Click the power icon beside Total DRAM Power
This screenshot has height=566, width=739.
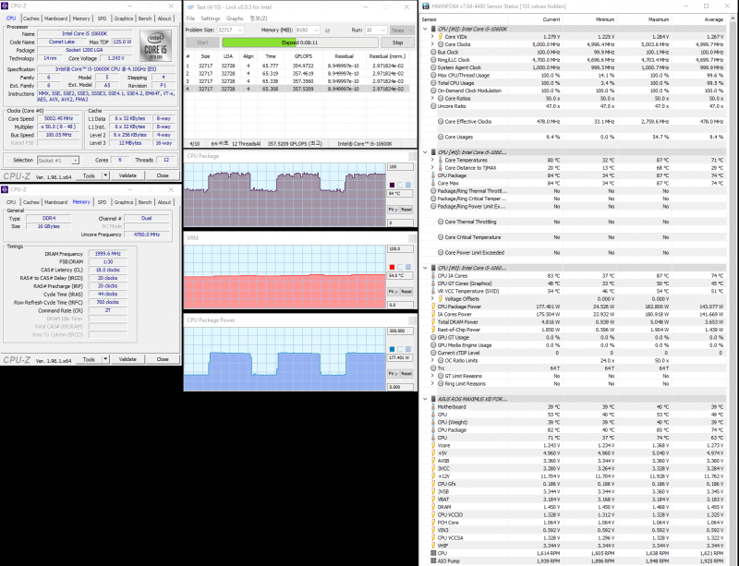pyautogui.click(x=433, y=322)
